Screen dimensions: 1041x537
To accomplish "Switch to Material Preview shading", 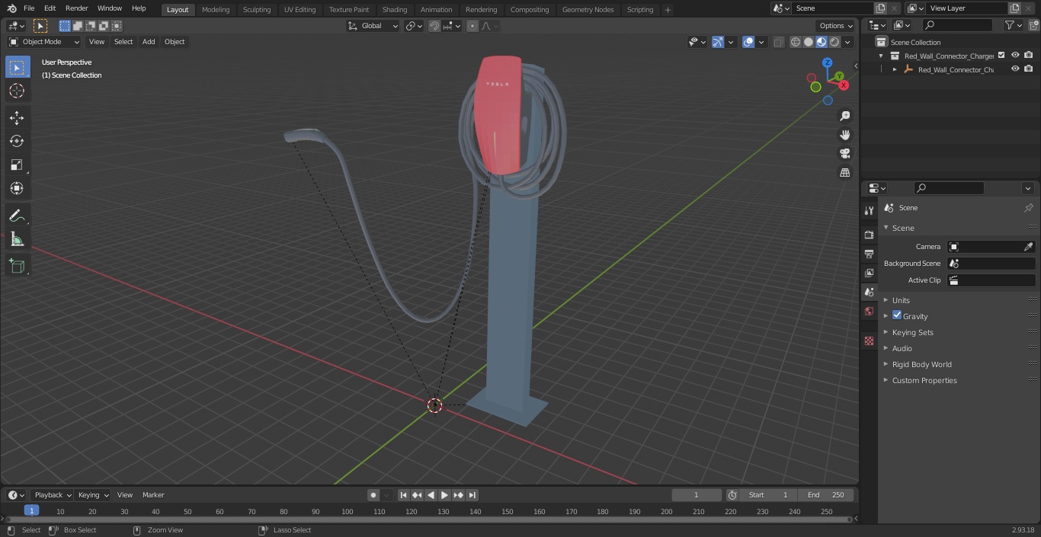I will coord(822,42).
